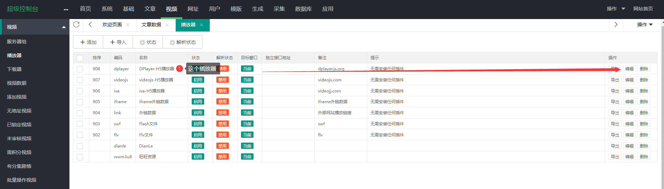Open 视频数据 in the sidebar
Image resolution: width=664 pixels, height=189 pixels.
(x=17, y=83)
